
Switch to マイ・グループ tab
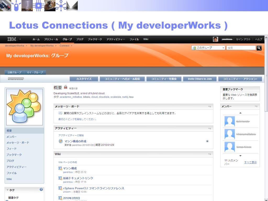tap(35, 72)
